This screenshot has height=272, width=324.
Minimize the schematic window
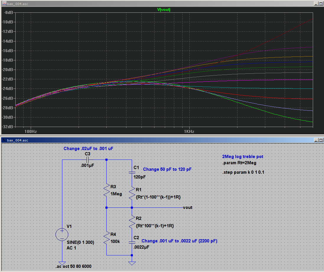[316, 140]
